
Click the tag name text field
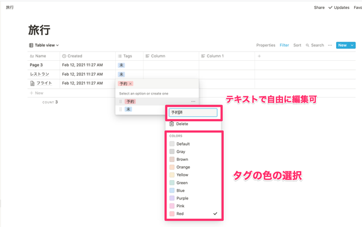point(193,113)
